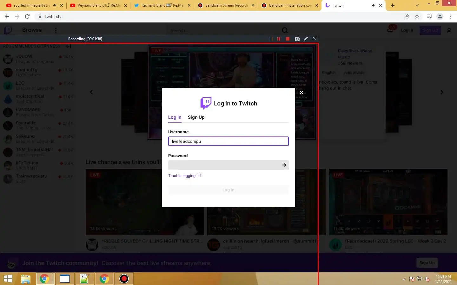Open Browse in Twitch header
Image resolution: width=457 pixels, height=285 pixels.
coord(32,30)
